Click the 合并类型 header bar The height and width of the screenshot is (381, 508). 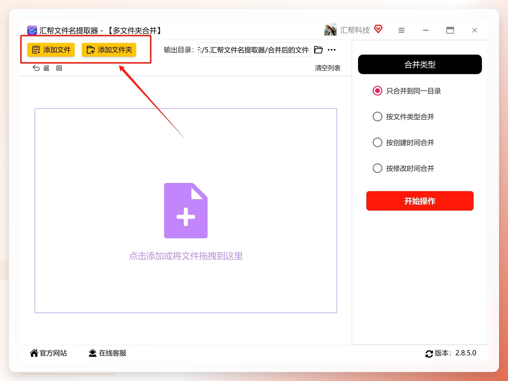pyautogui.click(x=420, y=64)
